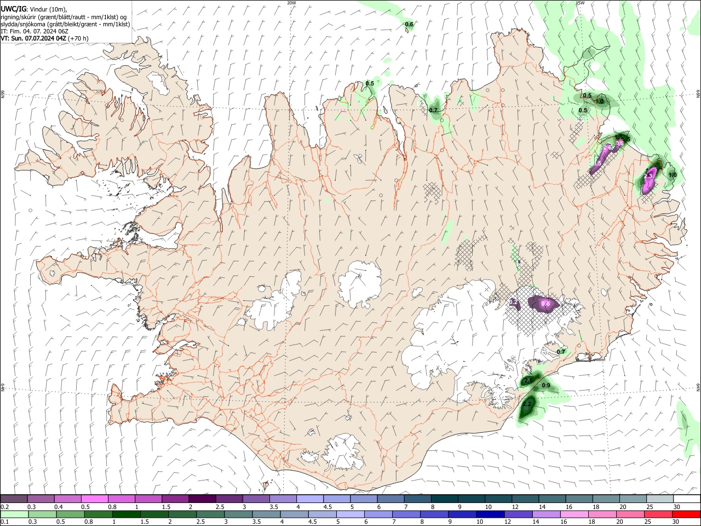Click the bright red 30 swatch in lower legend row
The image size is (701, 526).
[x=687, y=514]
